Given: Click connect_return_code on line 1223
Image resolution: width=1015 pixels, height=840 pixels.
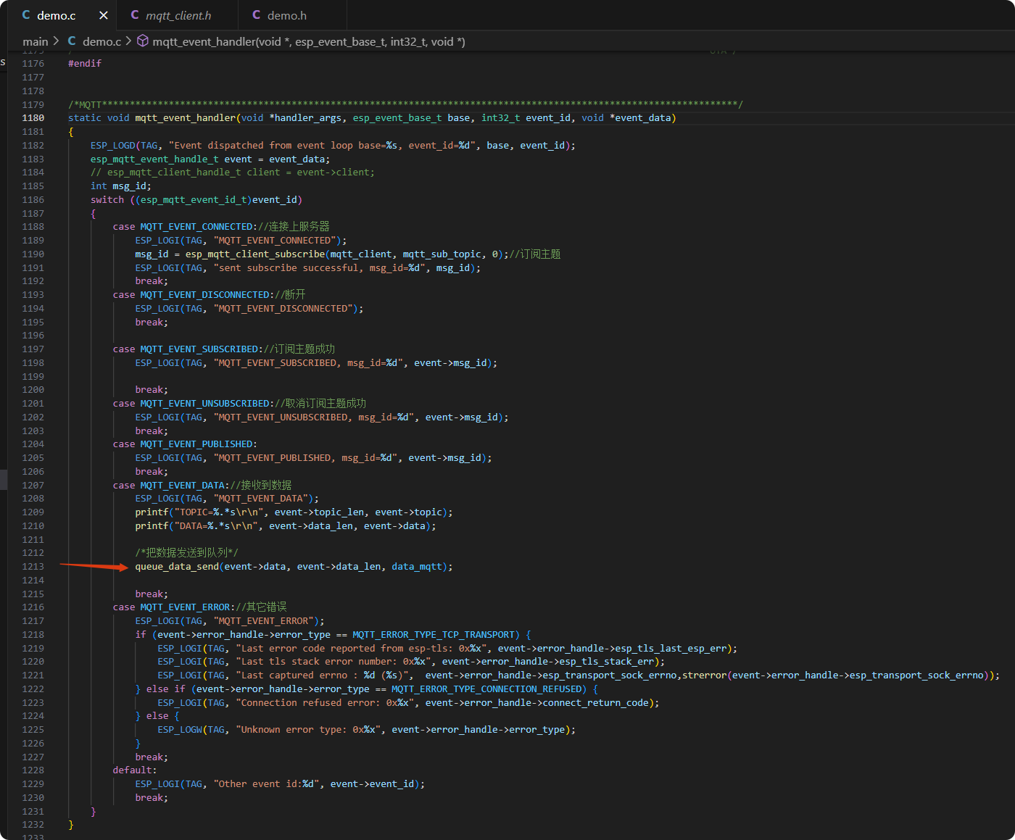Looking at the screenshot, I should pos(595,703).
